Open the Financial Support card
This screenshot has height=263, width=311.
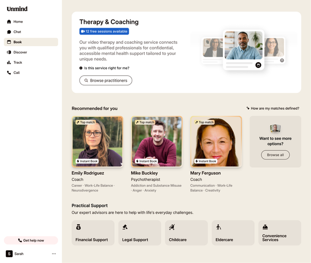[93, 232]
